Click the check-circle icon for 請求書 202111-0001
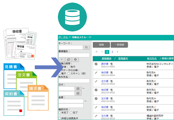This screenshot has width=174, height=120. 96,64
